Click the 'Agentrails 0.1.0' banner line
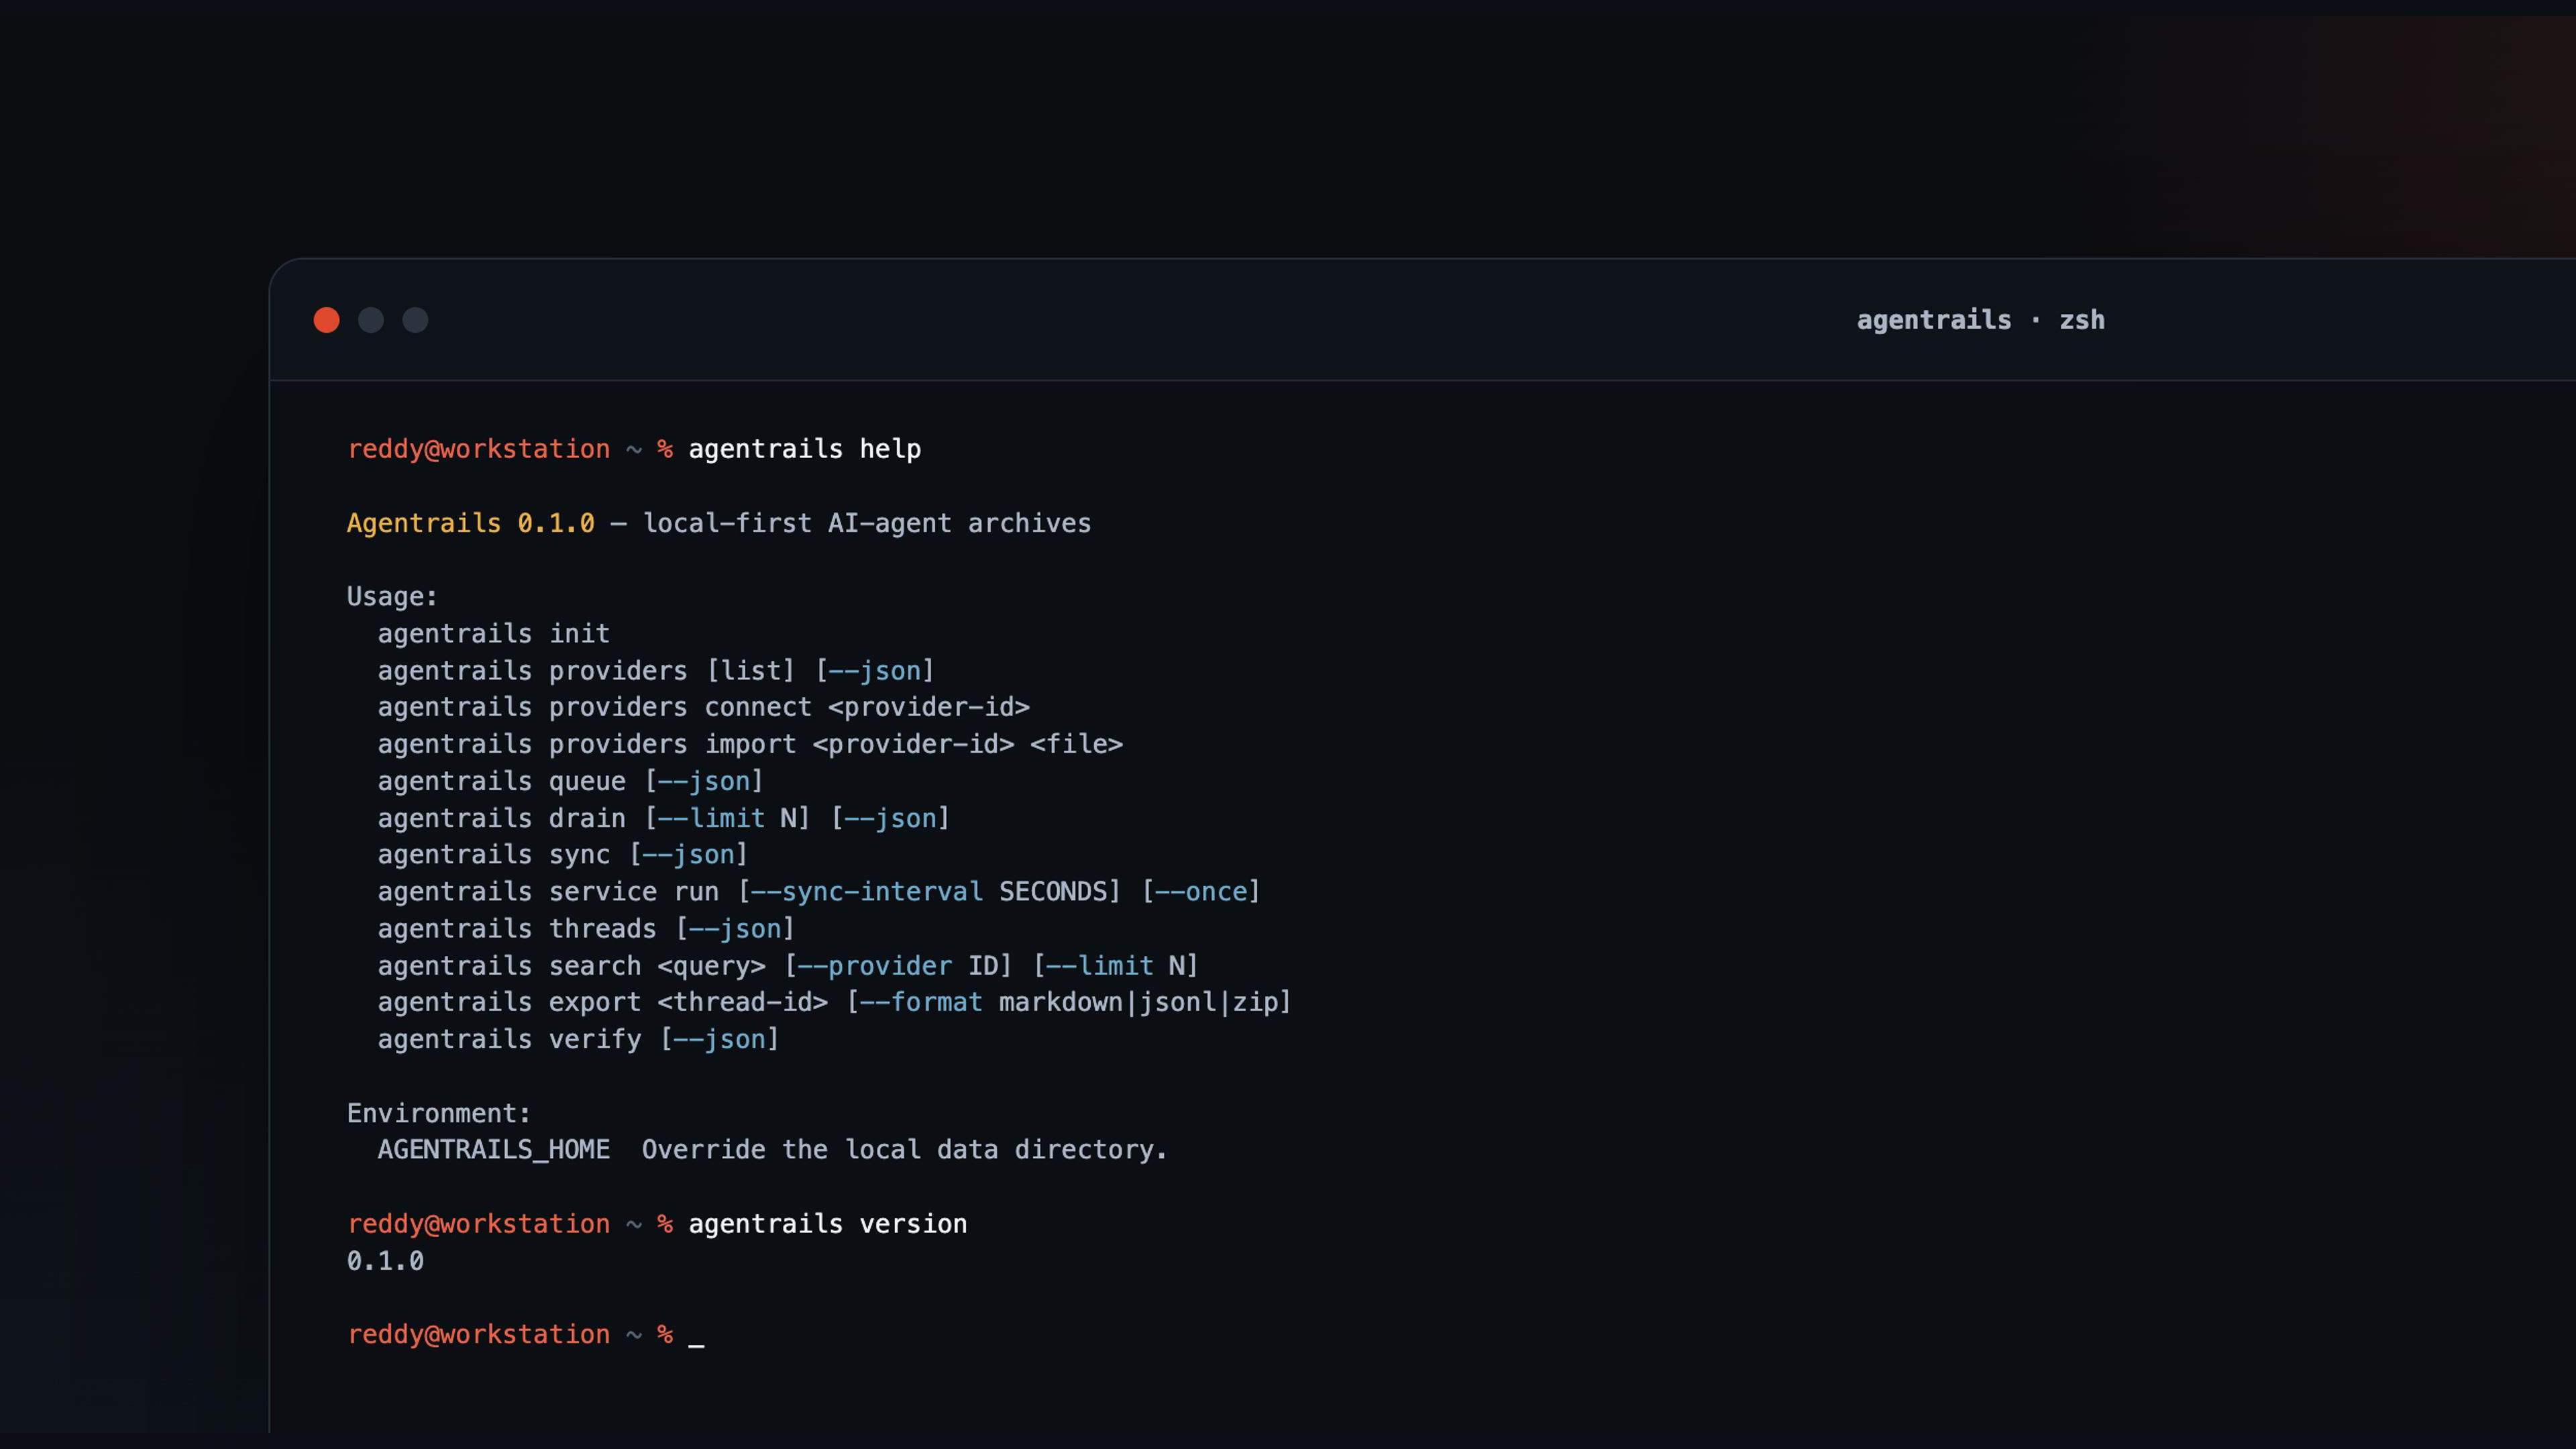 718,523
